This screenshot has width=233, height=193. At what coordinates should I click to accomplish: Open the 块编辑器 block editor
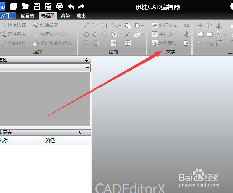click(46, 26)
